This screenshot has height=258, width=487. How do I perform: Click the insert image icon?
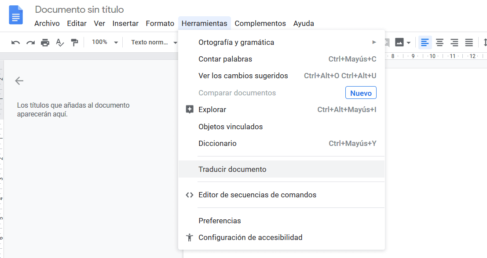pos(399,42)
